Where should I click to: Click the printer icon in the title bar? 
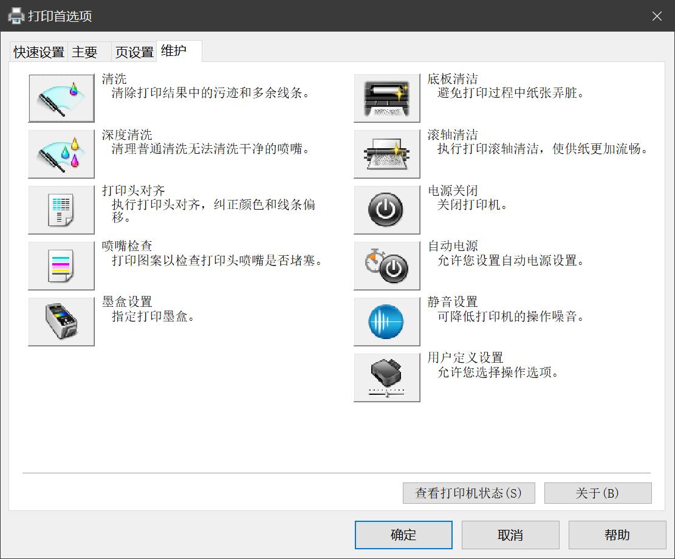(14, 16)
